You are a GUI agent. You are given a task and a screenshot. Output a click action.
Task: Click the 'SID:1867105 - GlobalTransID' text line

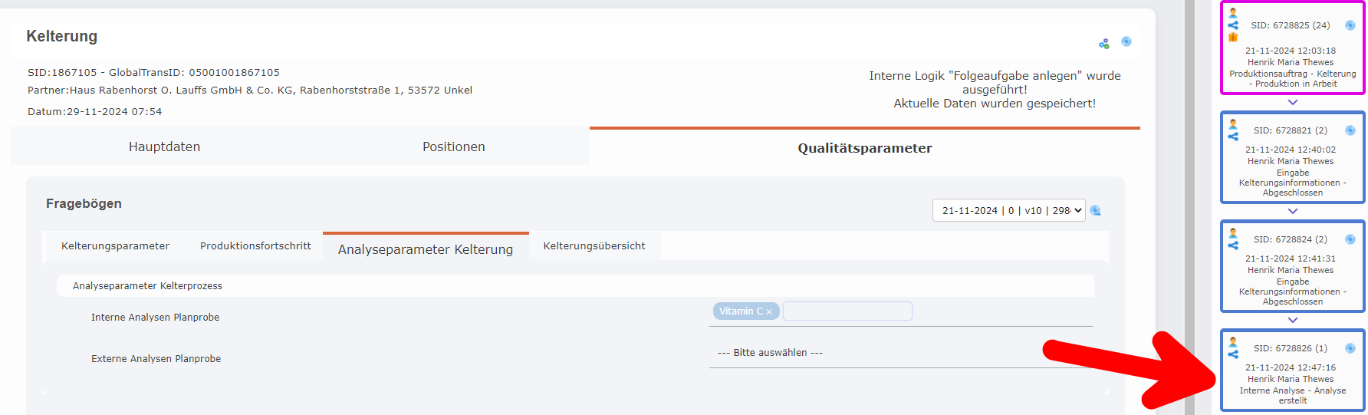pos(153,72)
